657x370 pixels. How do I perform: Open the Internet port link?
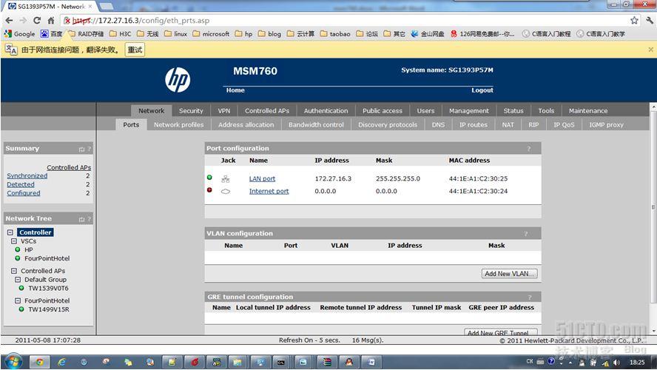[x=269, y=191]
